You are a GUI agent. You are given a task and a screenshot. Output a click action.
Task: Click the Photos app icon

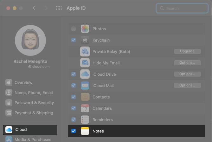85,29
